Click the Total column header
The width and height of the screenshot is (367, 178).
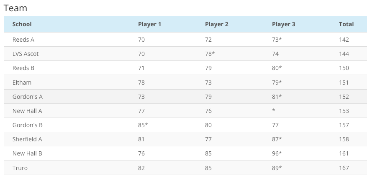[x=346, y=24]
